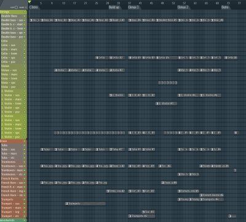Jump to the Build up marker
Screen dimensions: 246x222
[x=114, y=7]
